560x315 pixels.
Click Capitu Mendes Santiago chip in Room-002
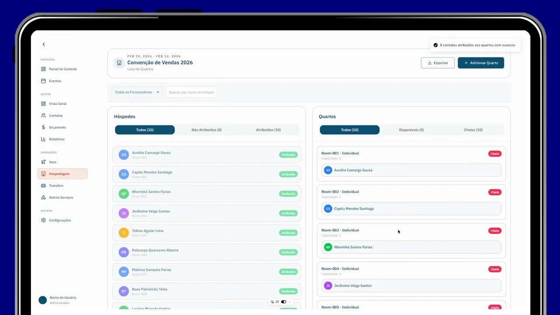(411, 209)
